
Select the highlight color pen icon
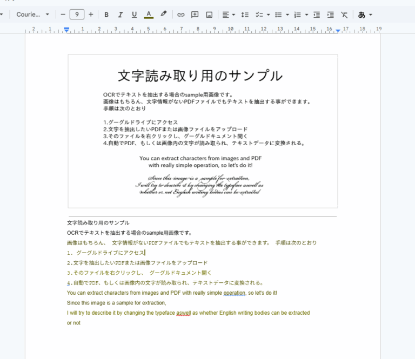[164, 14]
